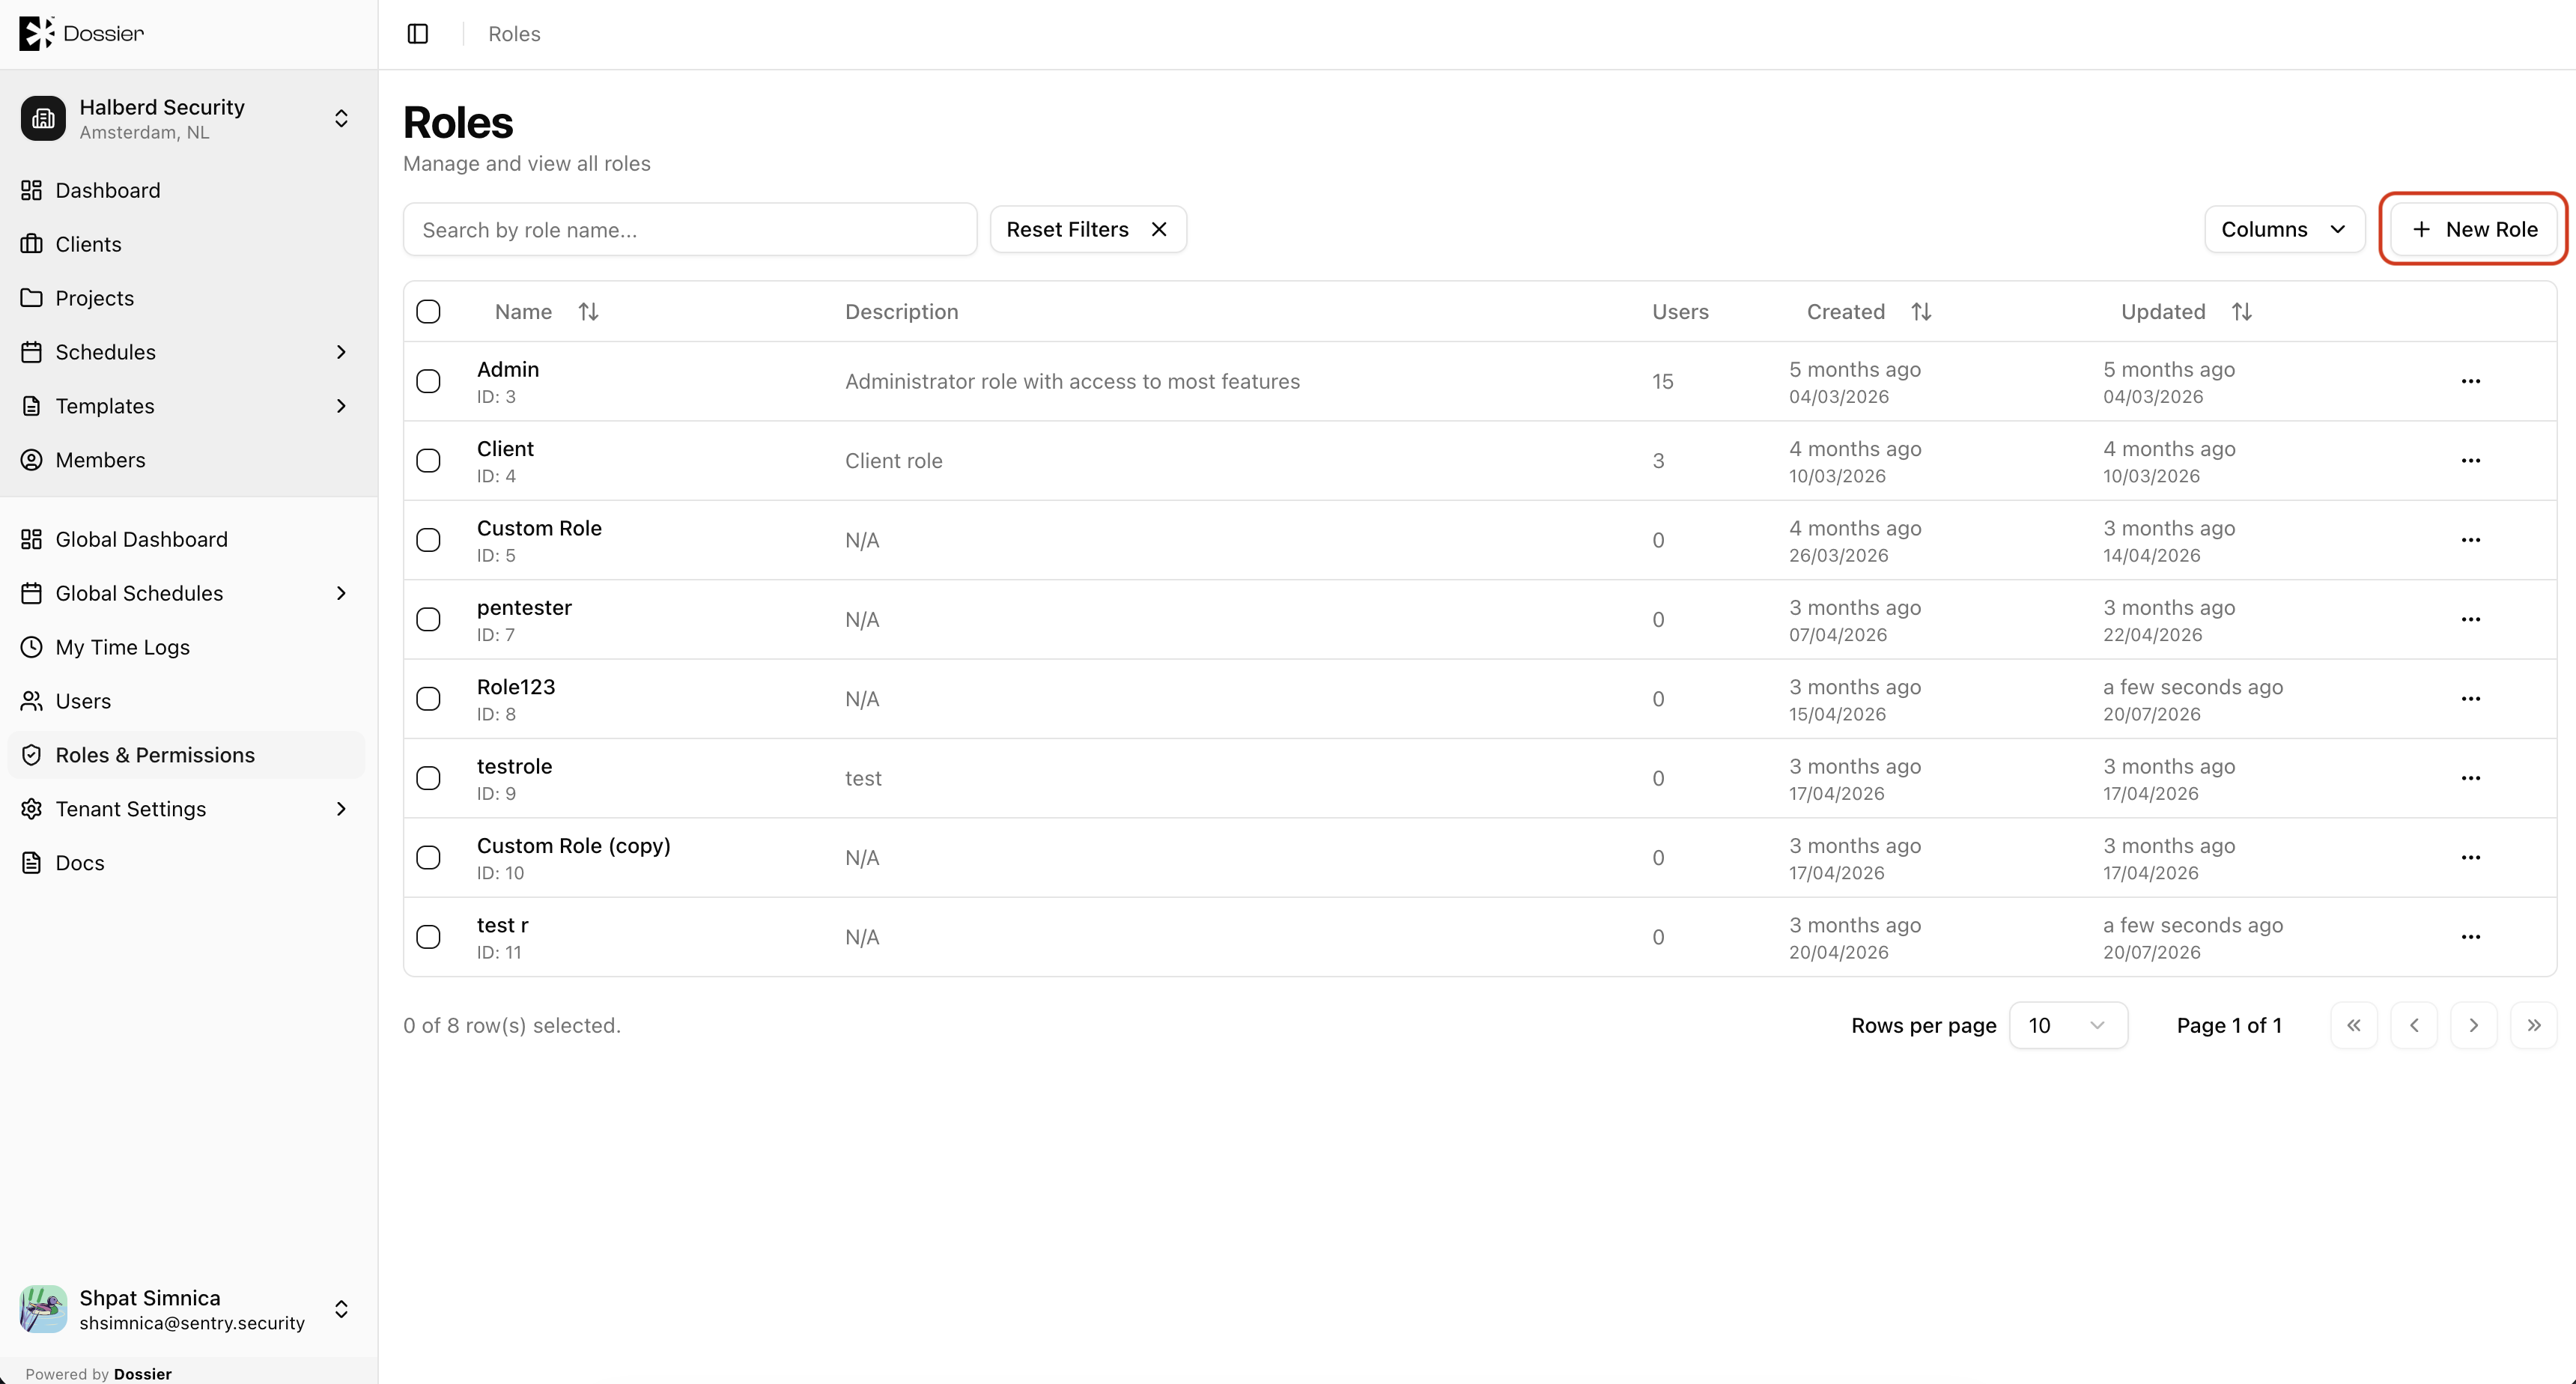The width and height of the screenshot is (2576, 1384).
Task: Go to Clients in the sidebar
Action: [187, 244]
